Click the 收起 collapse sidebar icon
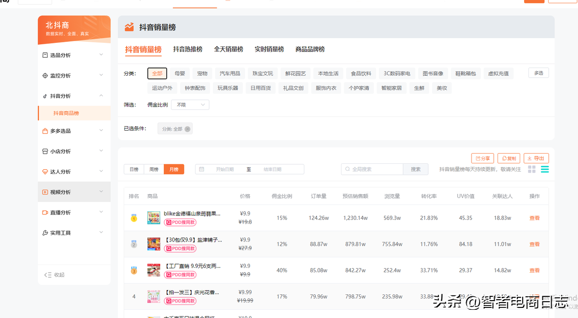This screenshot has height=318, width=578. 48,275
